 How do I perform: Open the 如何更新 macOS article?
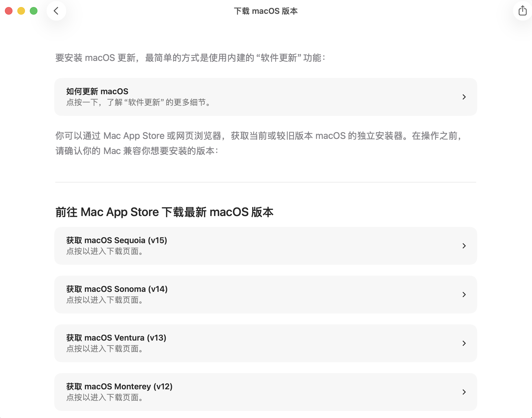click(97, 92)
